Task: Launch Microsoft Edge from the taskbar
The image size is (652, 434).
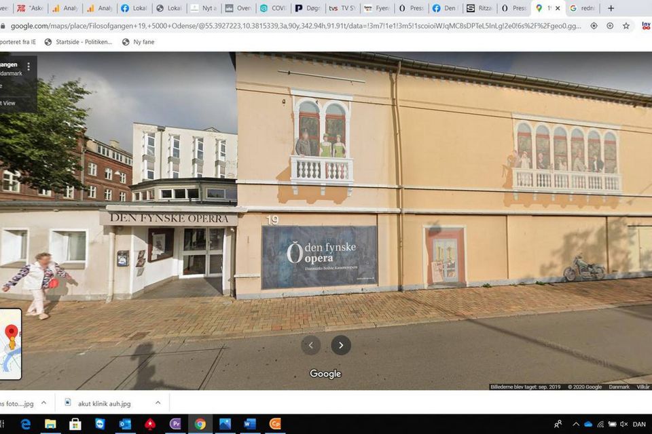Action: pos(26,424)
